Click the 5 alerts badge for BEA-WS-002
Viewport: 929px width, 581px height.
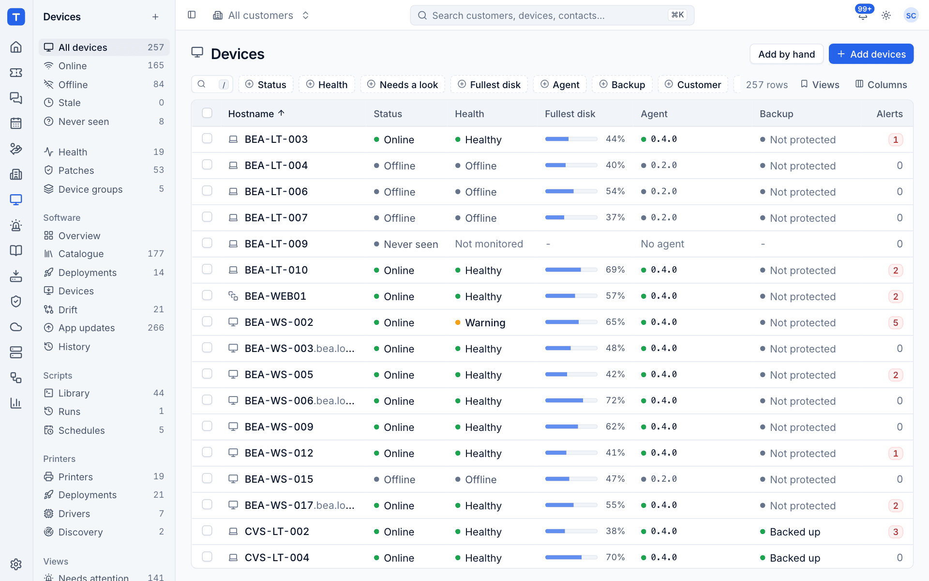pos(895,322)
